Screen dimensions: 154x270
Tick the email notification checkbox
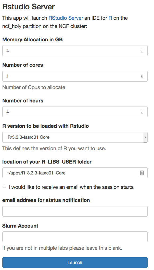5,186
